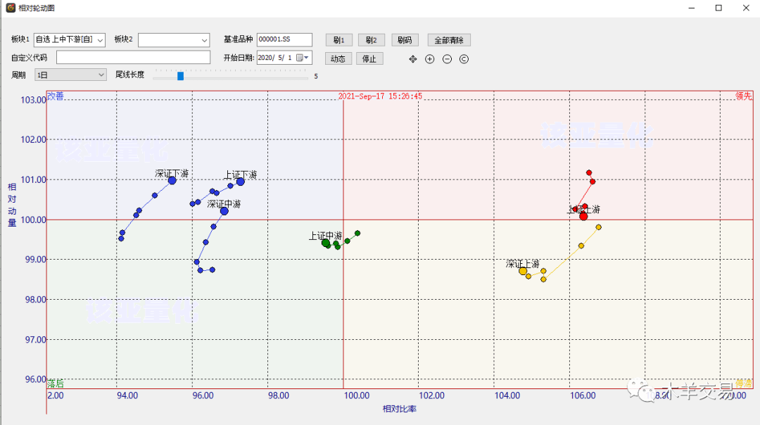This screenshot has width=760, height=425.
Task: Click the circled C reset icon
Action: 464,59
